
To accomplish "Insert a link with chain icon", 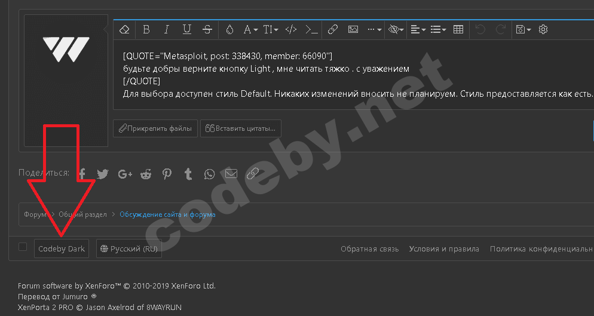I will 333,29.
